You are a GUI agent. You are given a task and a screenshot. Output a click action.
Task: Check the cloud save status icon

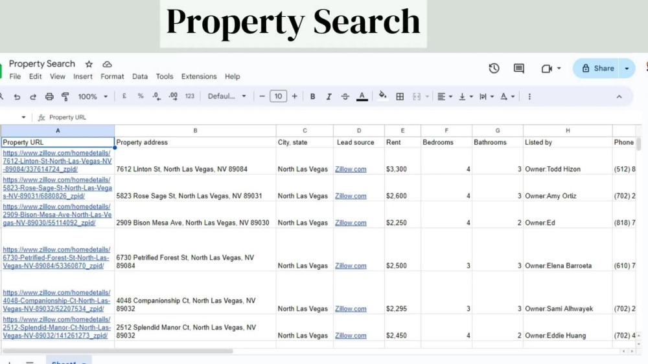coord(107,64)
